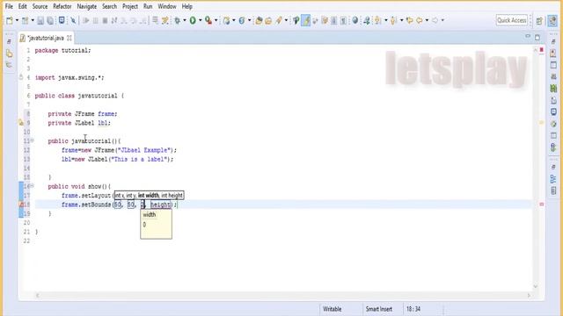Click the horizontal scrollbar right arrow
The height and width of the screenshot is (316, 563).
(529, 296)
